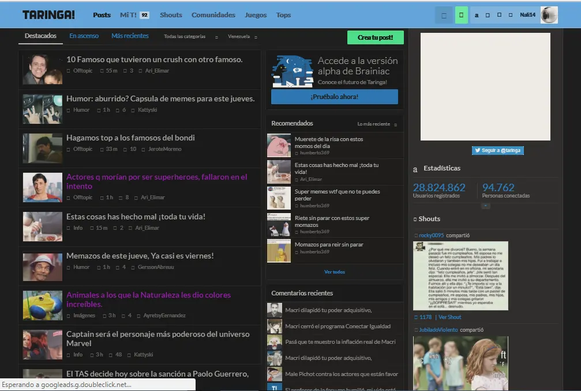Open the 'Lo más reciente' sort dropdown
Viewport: 581px width, 391px height.
(377, 124)
